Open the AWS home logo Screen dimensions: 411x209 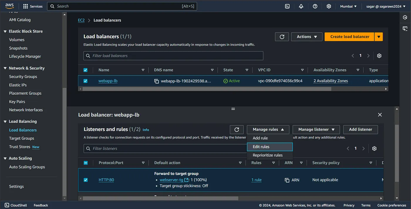tap(10, 6)
